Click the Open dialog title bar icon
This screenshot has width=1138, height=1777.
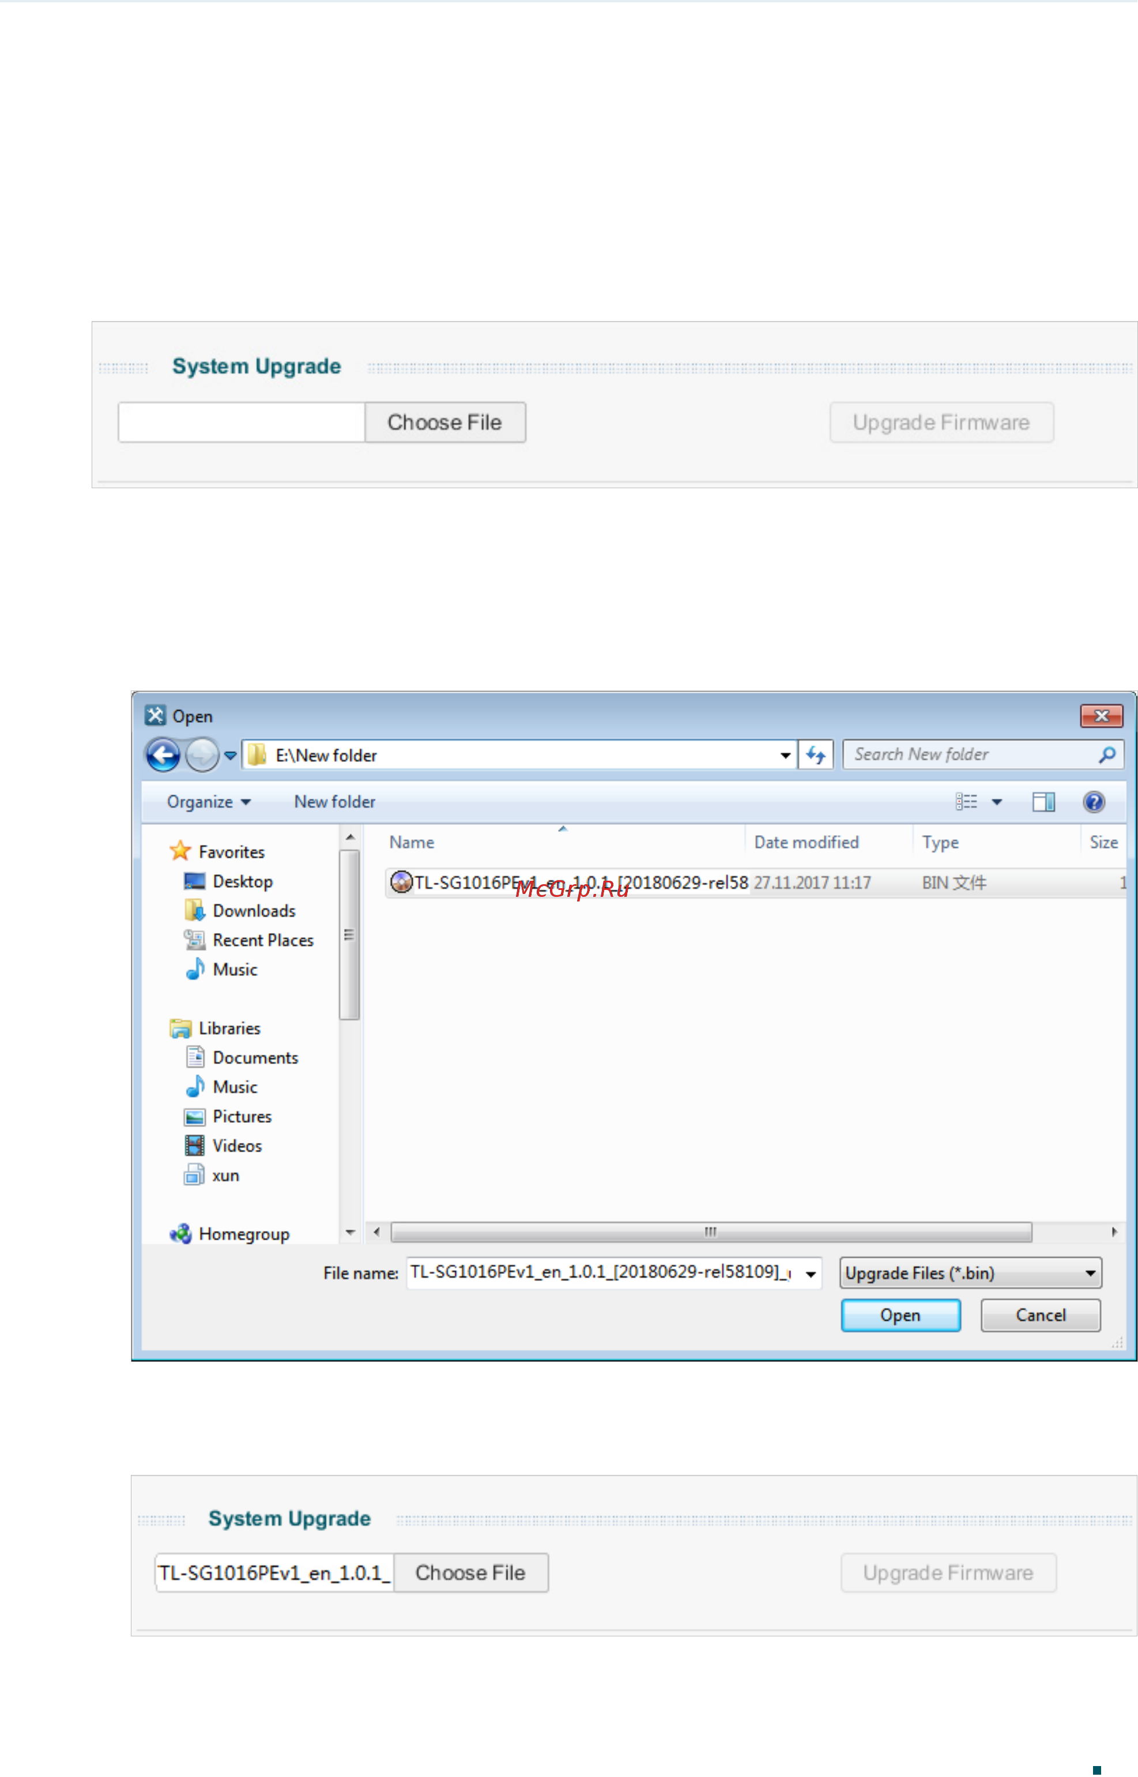155,716
